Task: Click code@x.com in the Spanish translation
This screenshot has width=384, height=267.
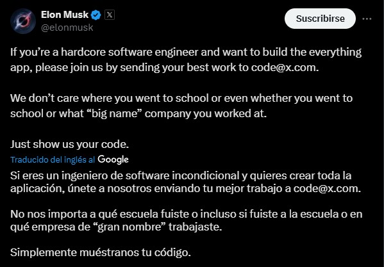Action: tap(326, 188)
